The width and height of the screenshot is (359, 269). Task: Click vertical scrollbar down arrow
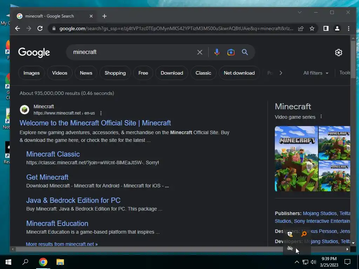tap(353, 243)
